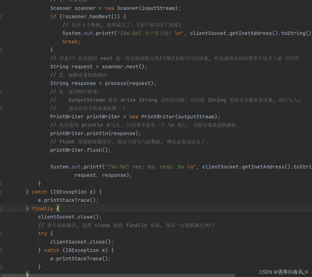Image resolution: width=312 pixels, height=277 pixels.
Task: Click the last '} catch (IOException e) {' line below try
Action: [76, 250]
